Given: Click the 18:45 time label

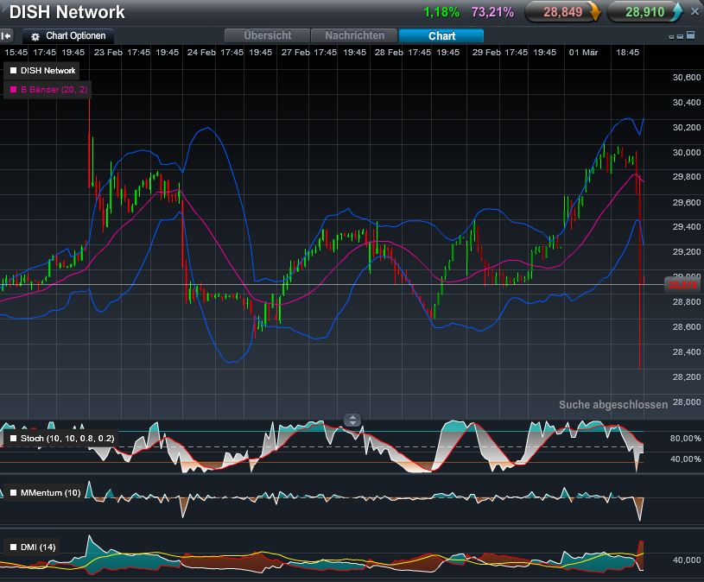Looking at the screenshot, I should (x=627, y=53).
